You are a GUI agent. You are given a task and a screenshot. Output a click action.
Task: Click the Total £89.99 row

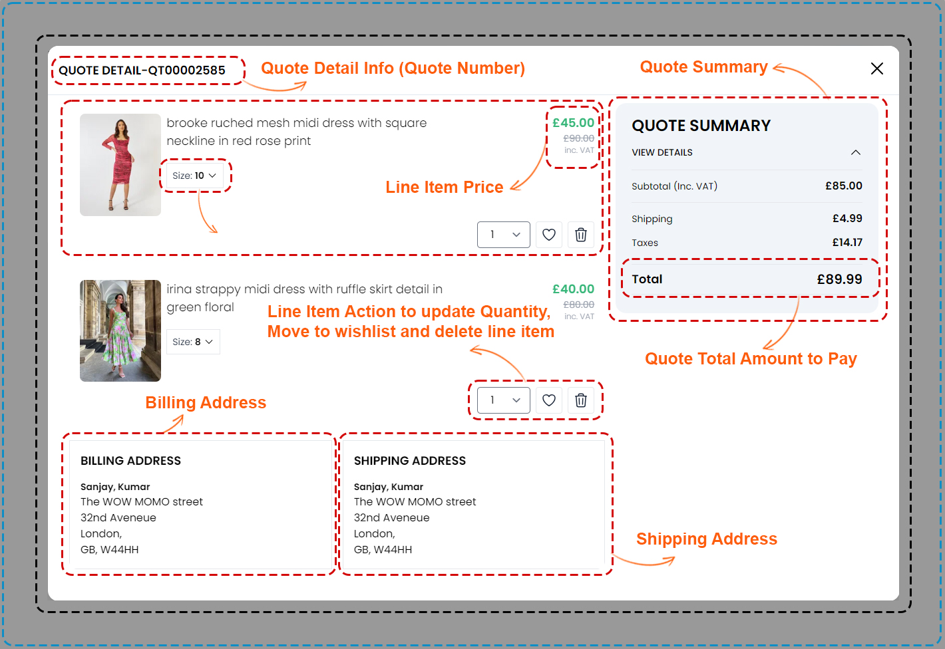point(747,279)
